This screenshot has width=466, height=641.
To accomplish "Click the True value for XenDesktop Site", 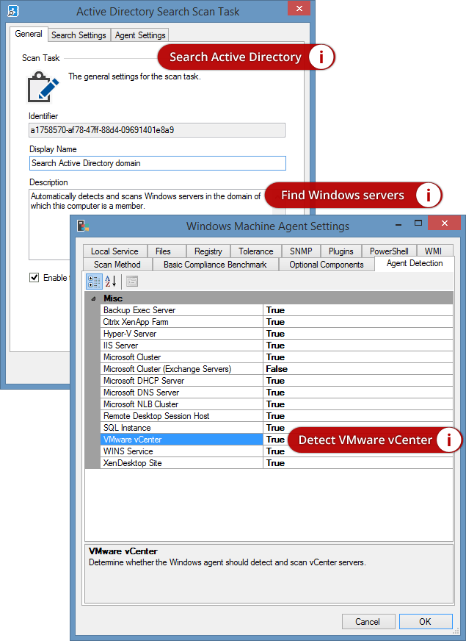I will tap(358, 463).
